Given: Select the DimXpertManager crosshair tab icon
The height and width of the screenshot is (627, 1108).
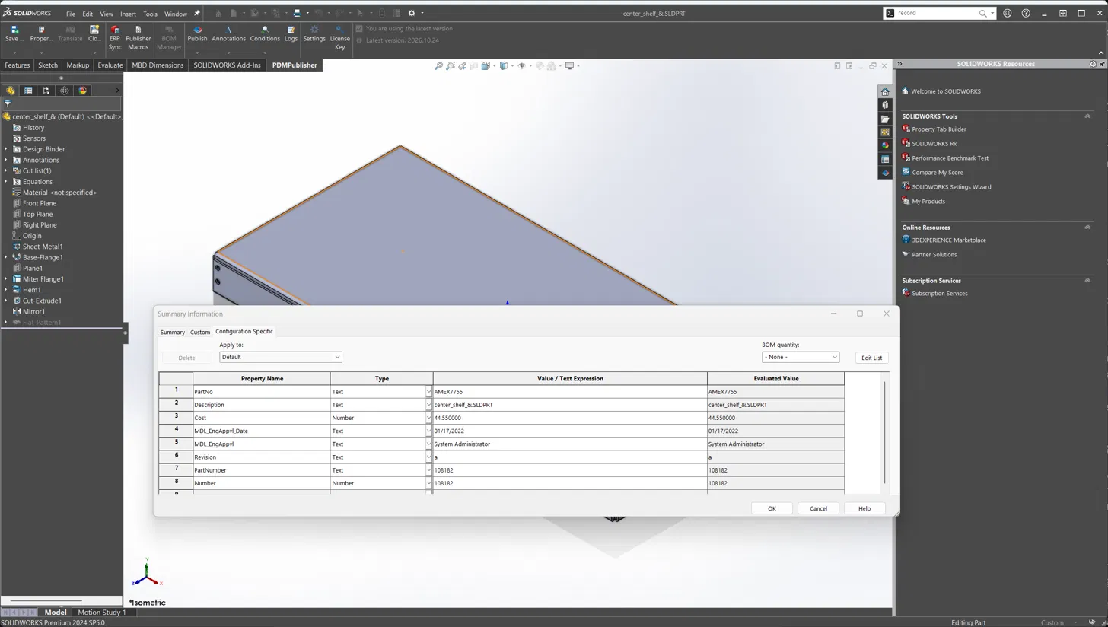Looking at the screenshot, I should [x=65, y=91].
